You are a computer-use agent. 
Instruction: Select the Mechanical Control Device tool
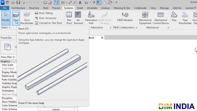(x=161, y=18)
